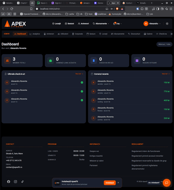Click the Brave Rewards triangle icon

[122, 9]
